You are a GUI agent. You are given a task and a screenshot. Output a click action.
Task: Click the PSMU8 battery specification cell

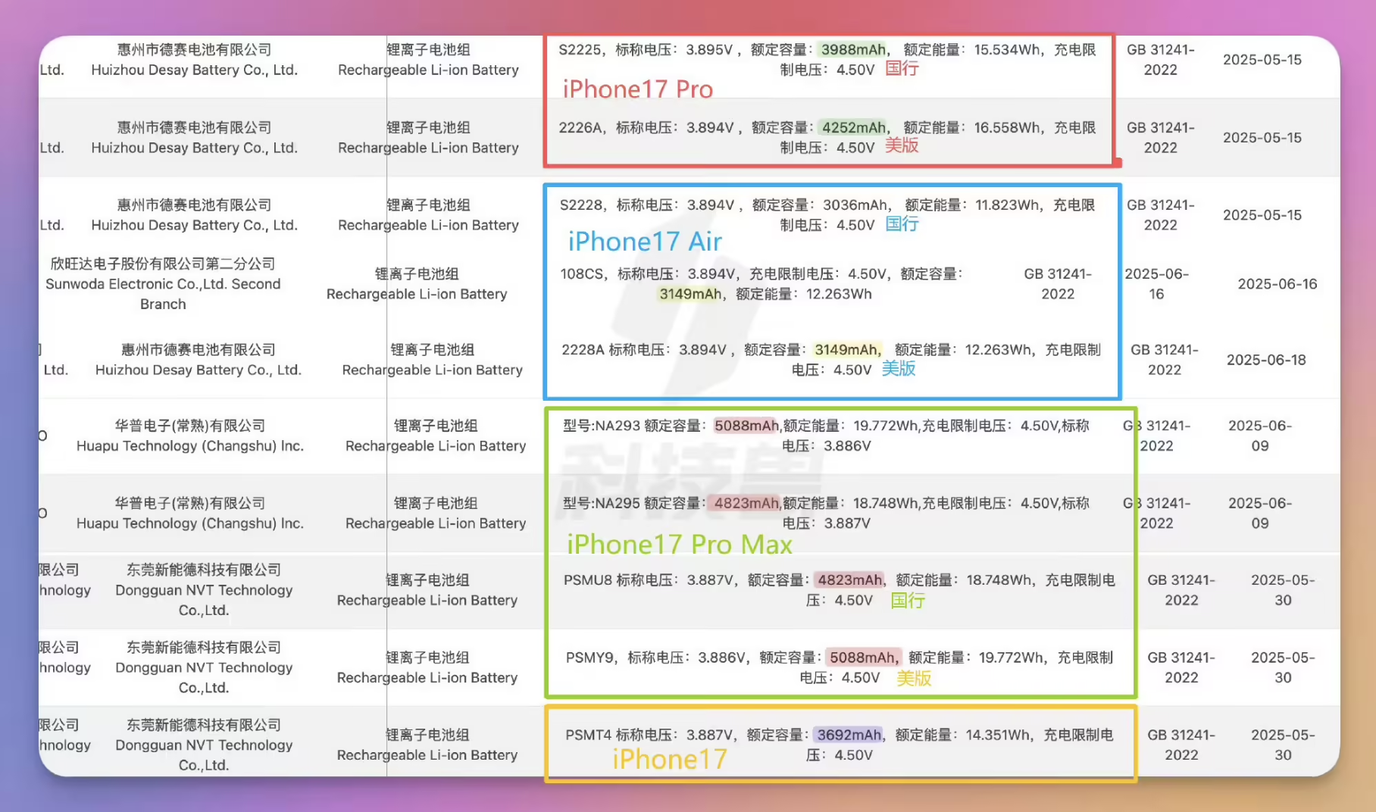click(839, 589)
